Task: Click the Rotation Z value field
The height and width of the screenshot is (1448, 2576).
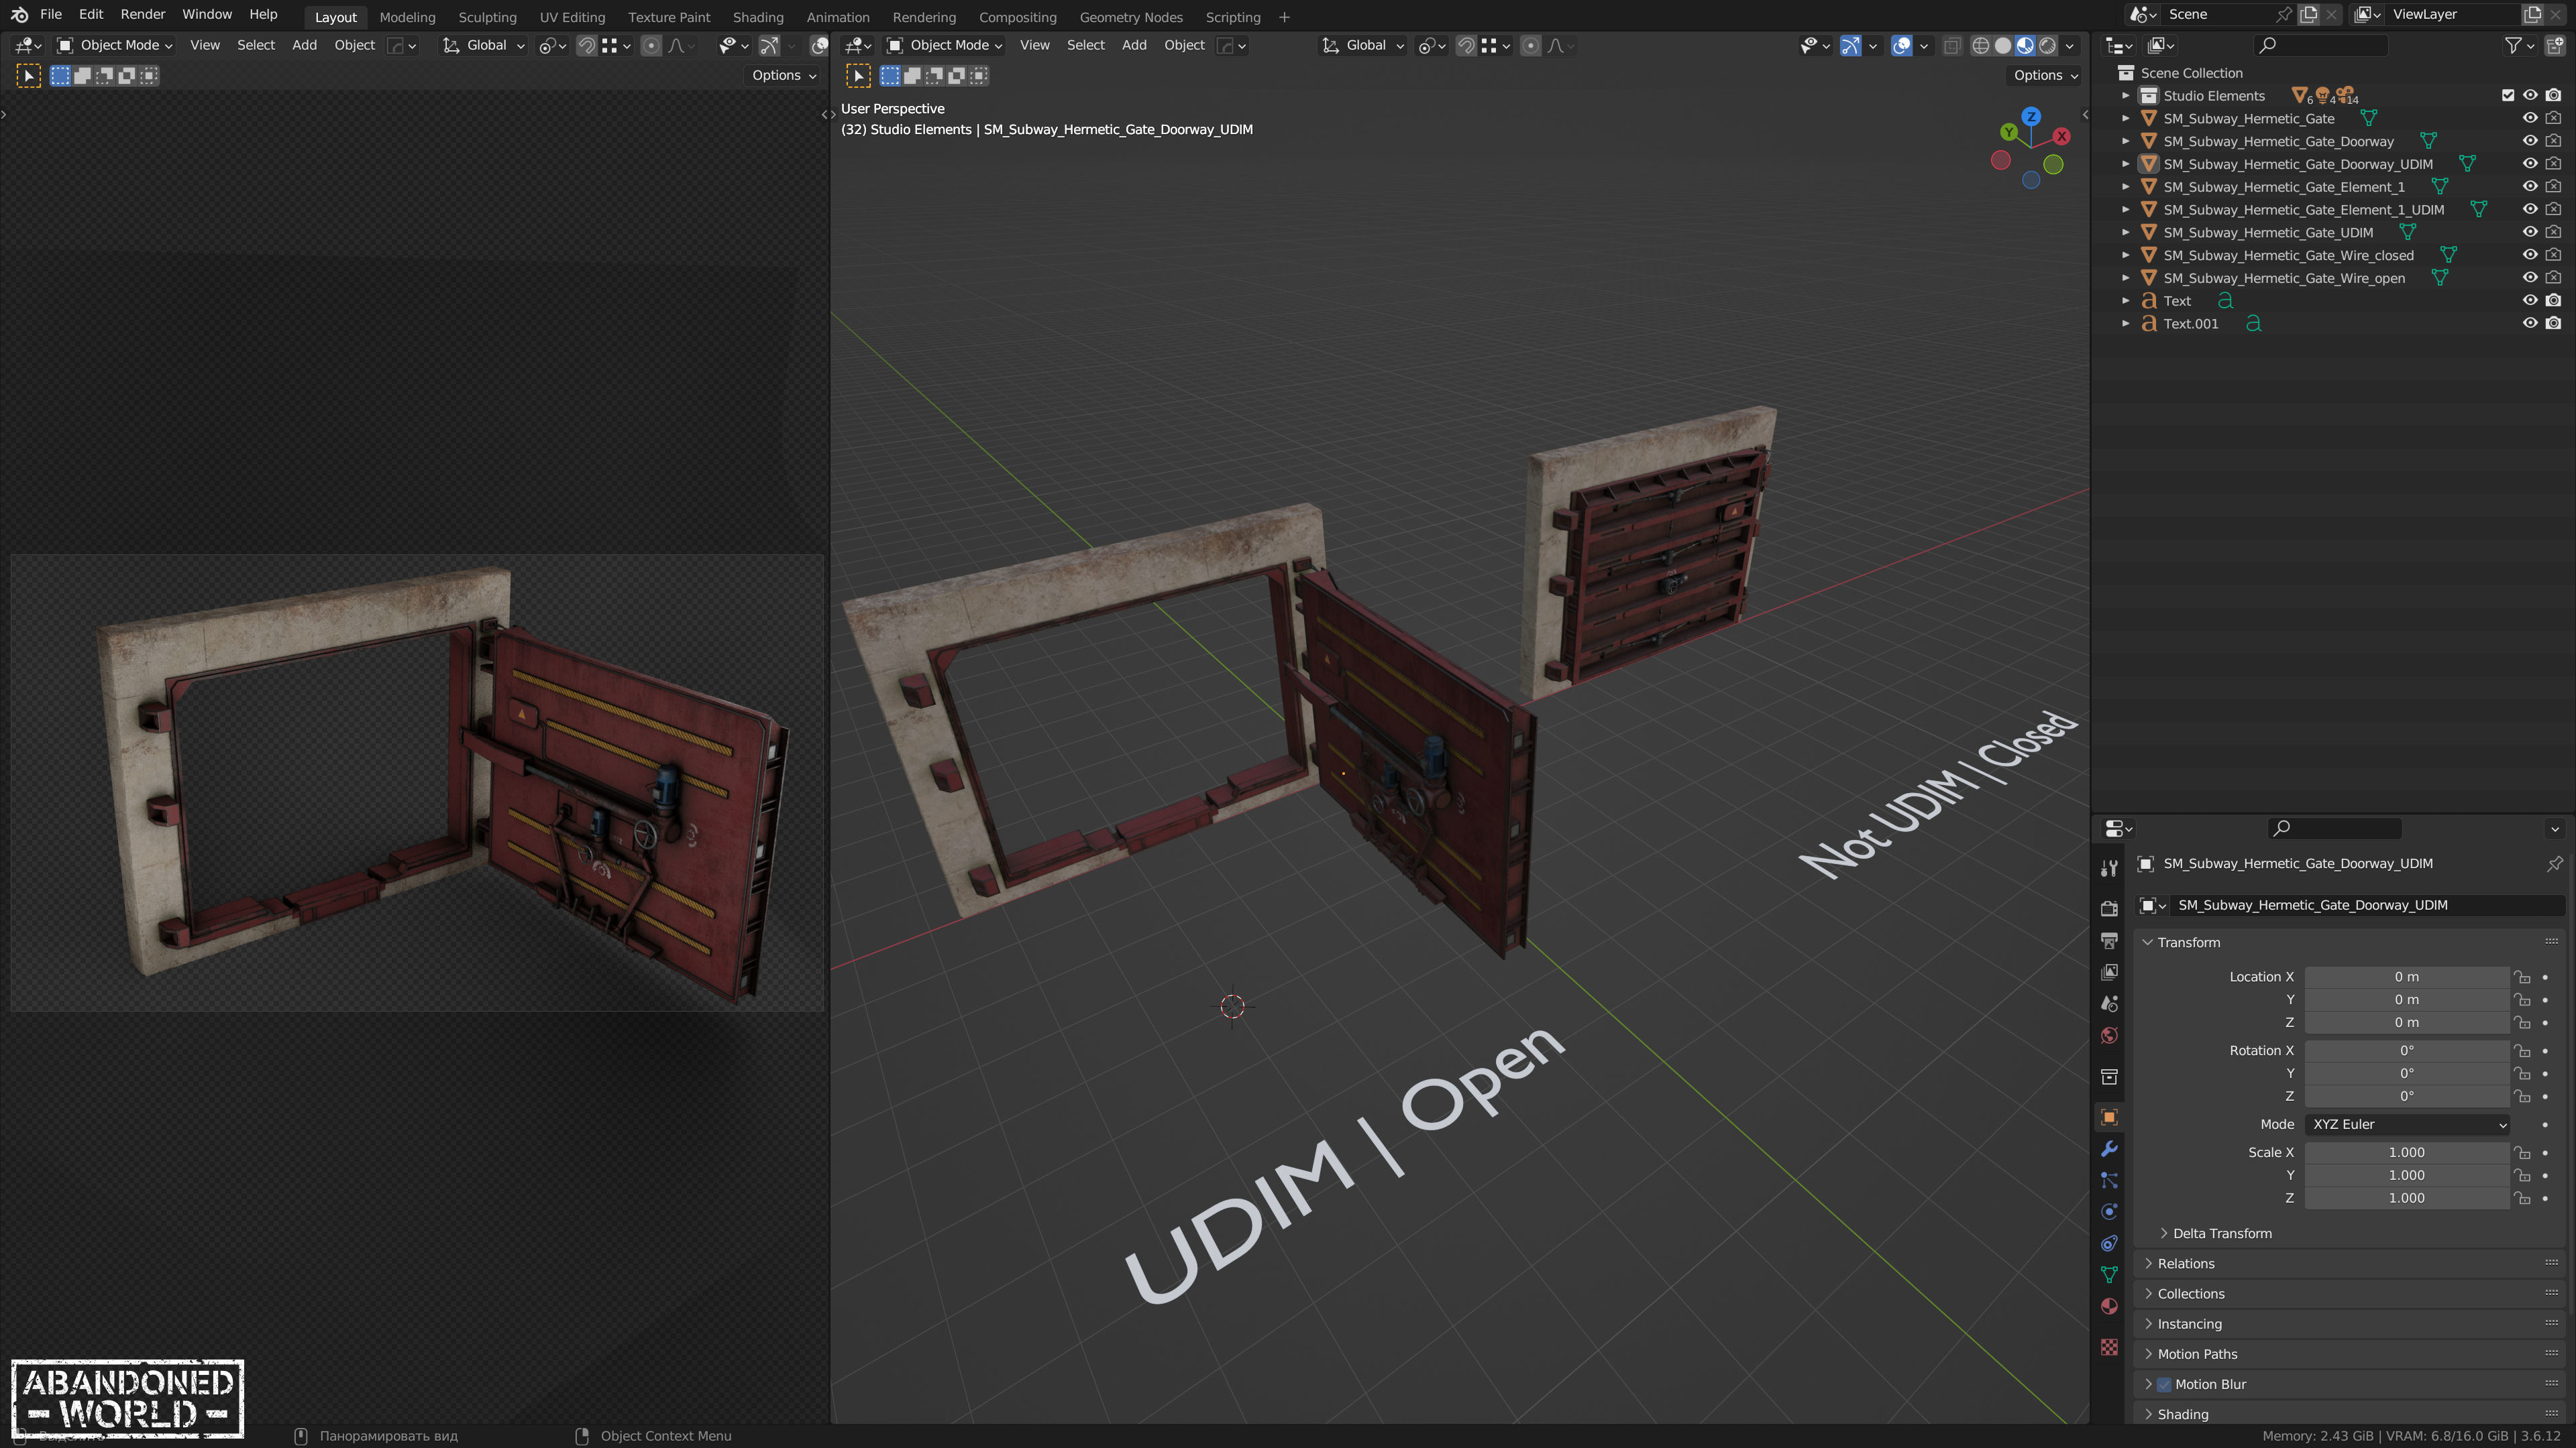Action: 2407,1096
